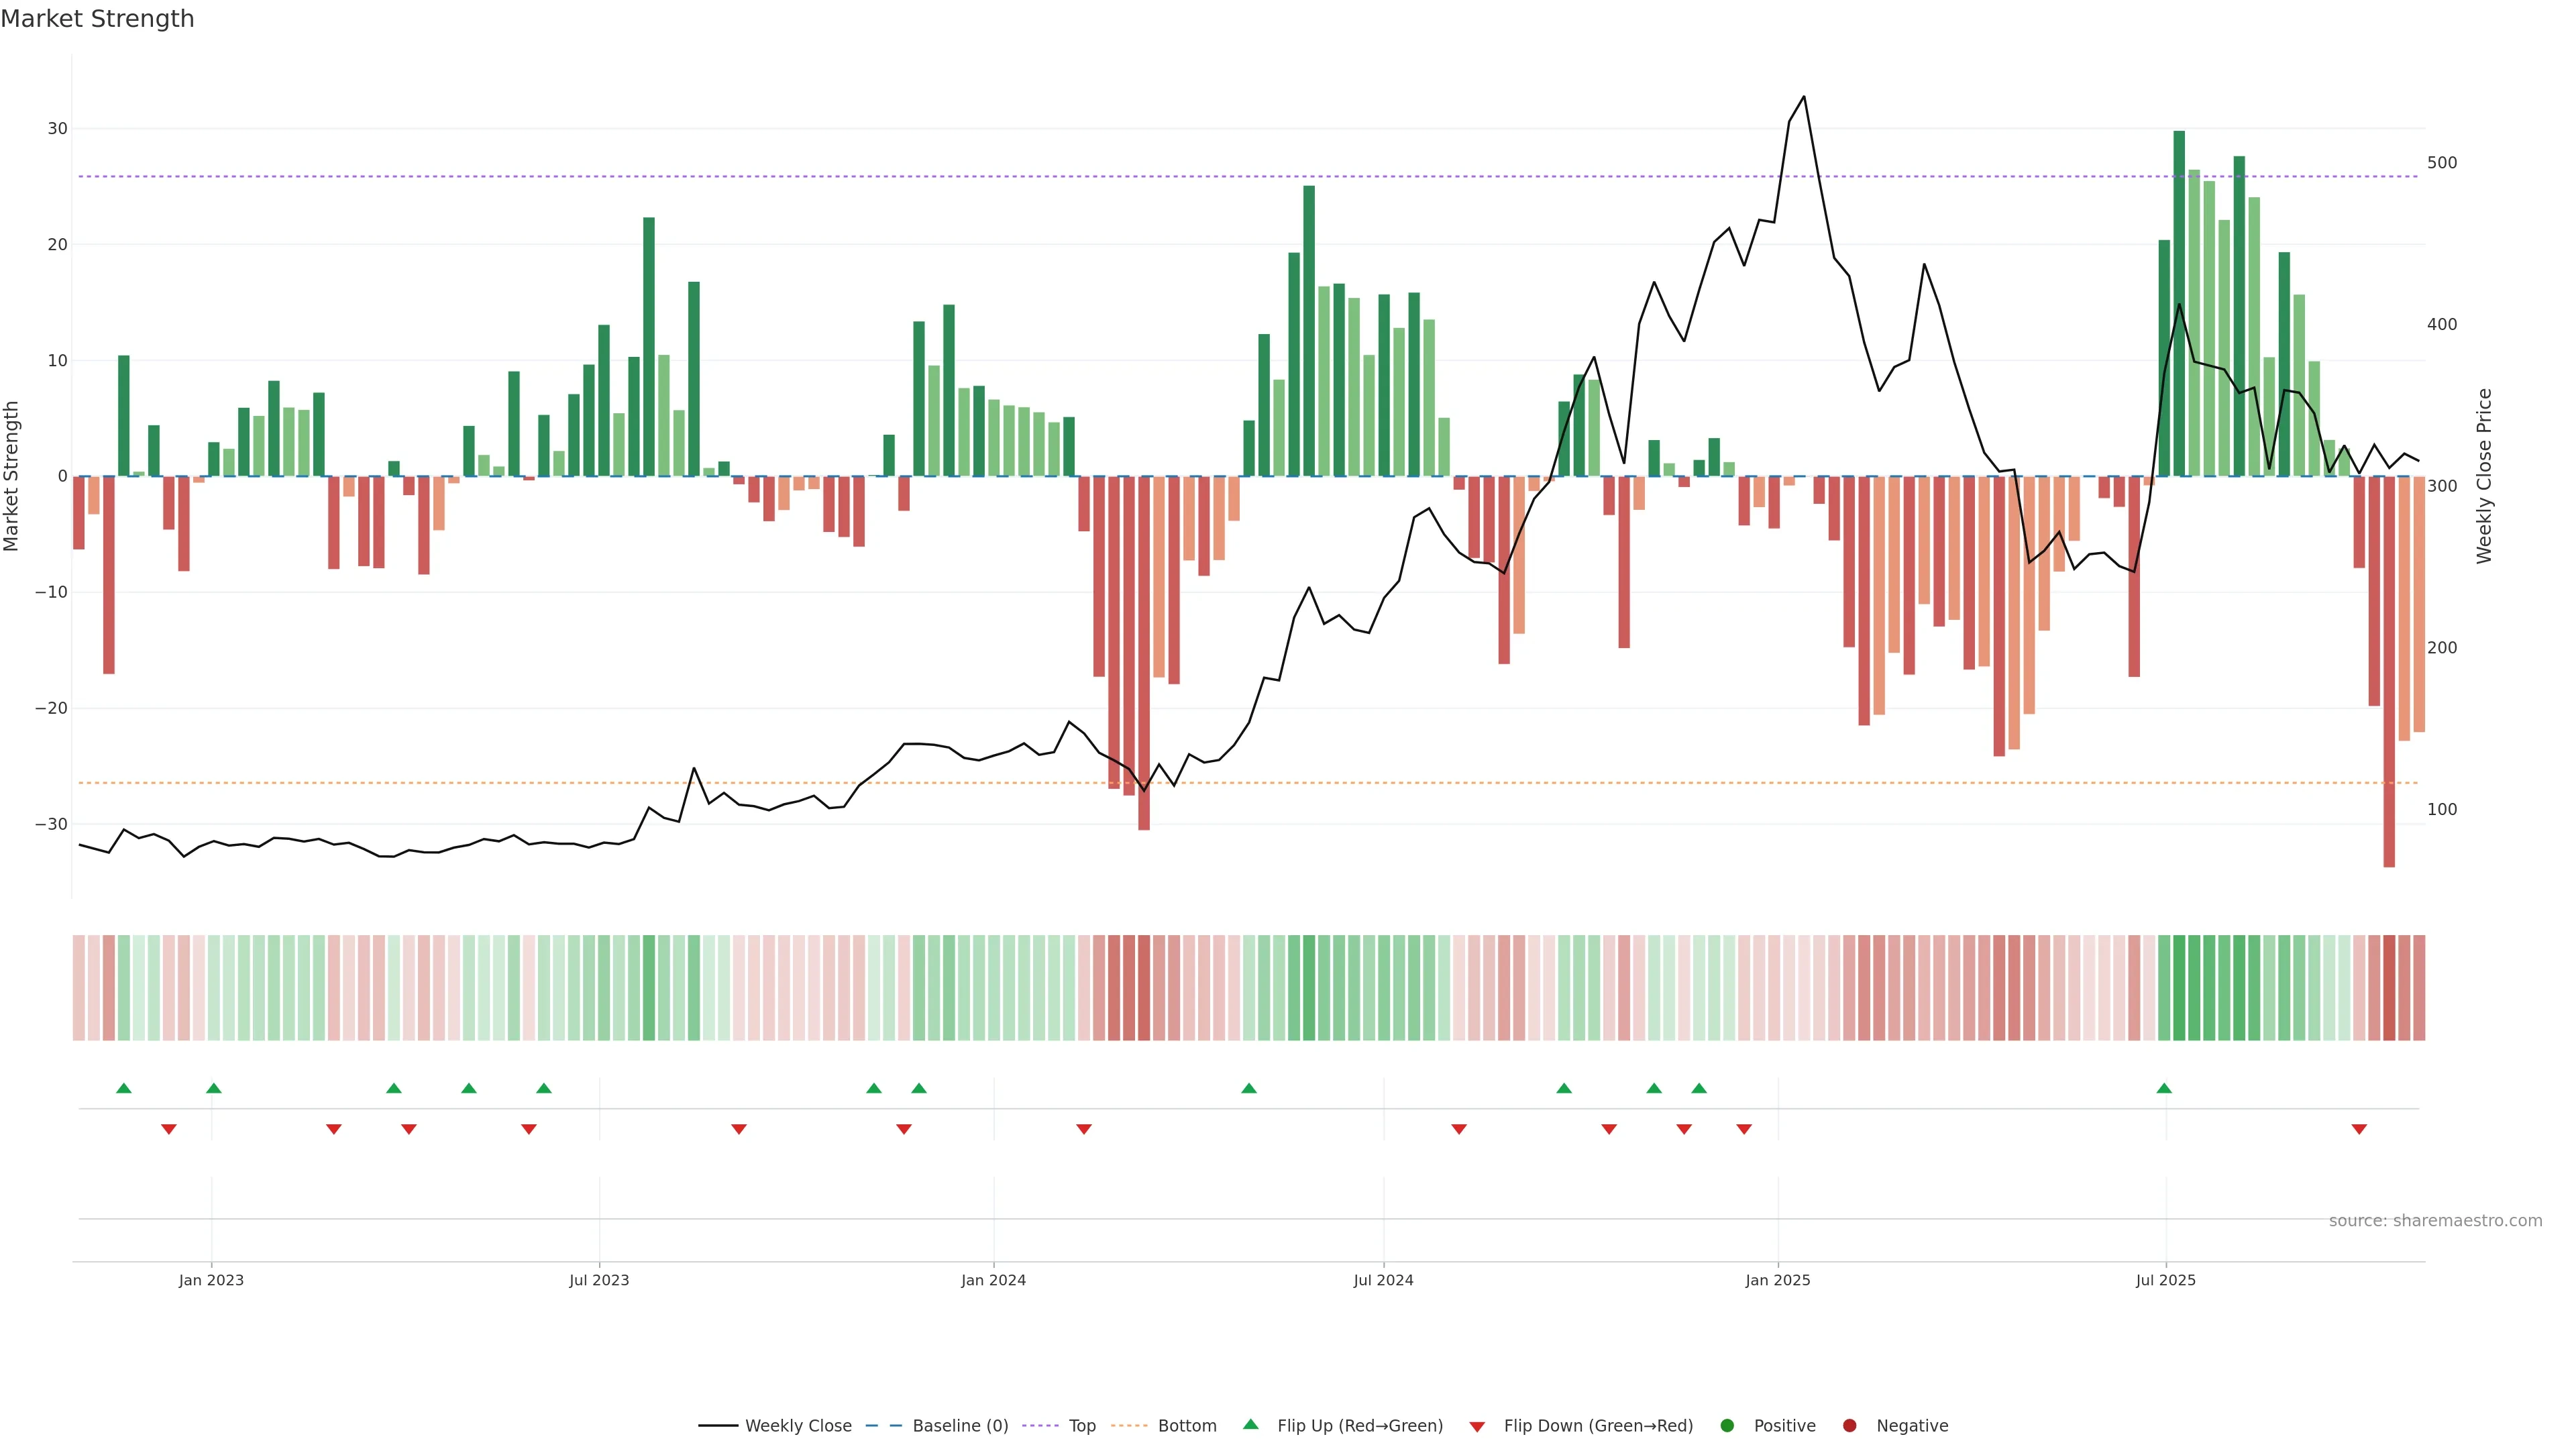The image size is (2576, 1449).
Task: Click the Negative red circle legend icon
Action: click(1849, 1426)
